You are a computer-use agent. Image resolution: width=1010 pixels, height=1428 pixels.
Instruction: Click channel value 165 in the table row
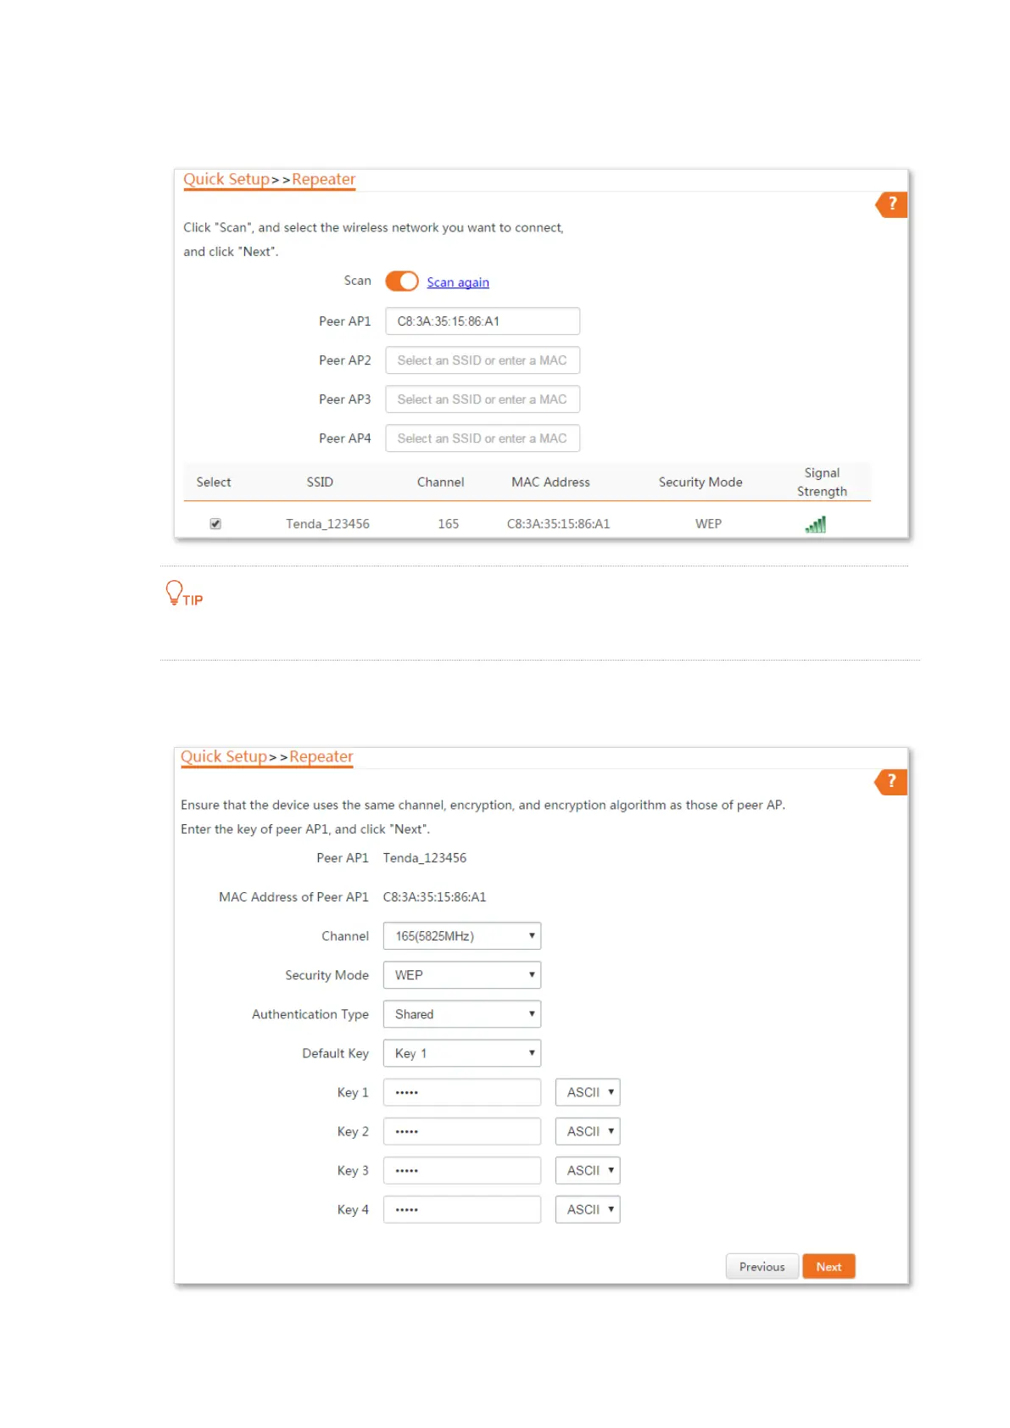(449, 524)
